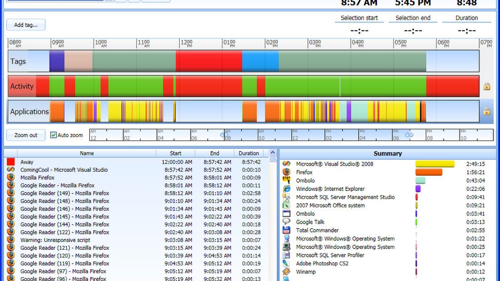The width and height of the screenshot is (500, 281).
Task: Click orange Firefox summary bar
Action: pyautogui.click(x=429, y=172)
